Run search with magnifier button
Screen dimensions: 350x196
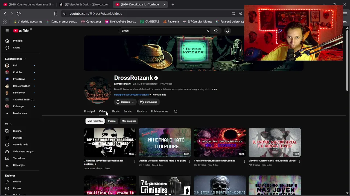pyautogui.click(x=216, y=31)
